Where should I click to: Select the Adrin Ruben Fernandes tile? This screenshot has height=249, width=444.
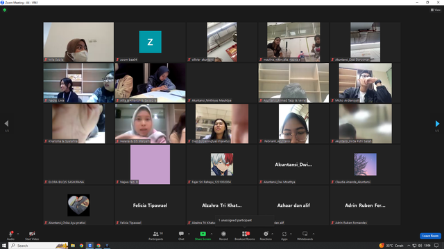point(366,205)
